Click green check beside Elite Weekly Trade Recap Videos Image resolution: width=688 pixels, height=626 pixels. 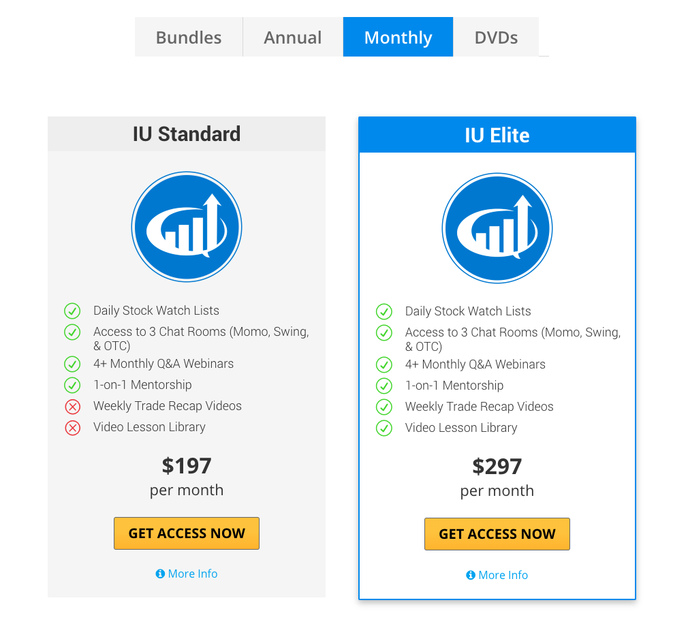click(x=384, y=407)
